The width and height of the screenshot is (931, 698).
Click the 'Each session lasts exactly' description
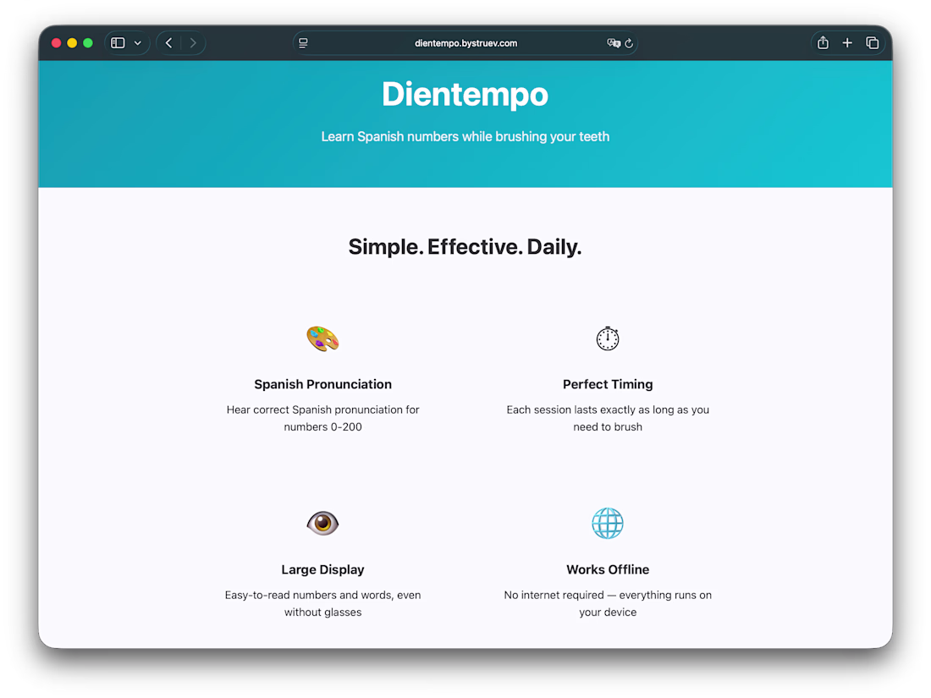(608, 418)
